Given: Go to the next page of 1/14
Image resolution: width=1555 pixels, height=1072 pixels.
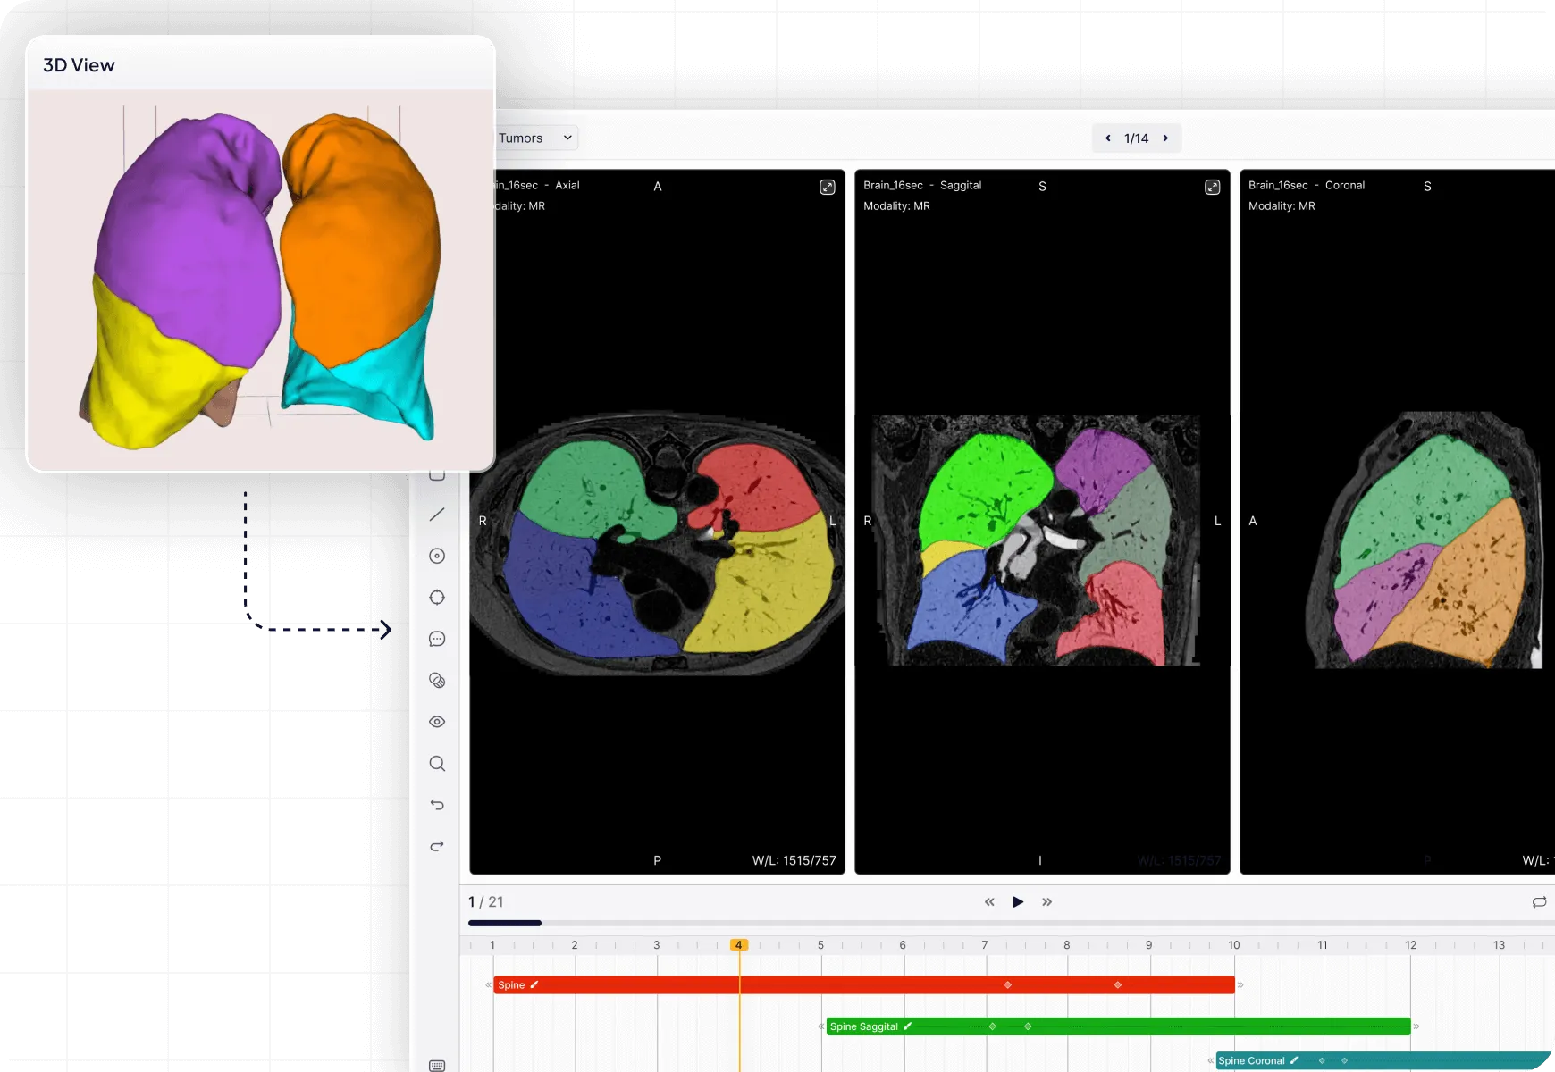Looking at the screenshot, I should (1165, 138).
